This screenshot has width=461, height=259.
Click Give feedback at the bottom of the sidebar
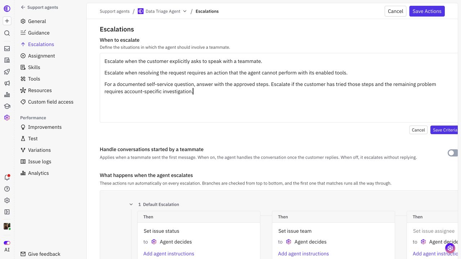[40, 254]
